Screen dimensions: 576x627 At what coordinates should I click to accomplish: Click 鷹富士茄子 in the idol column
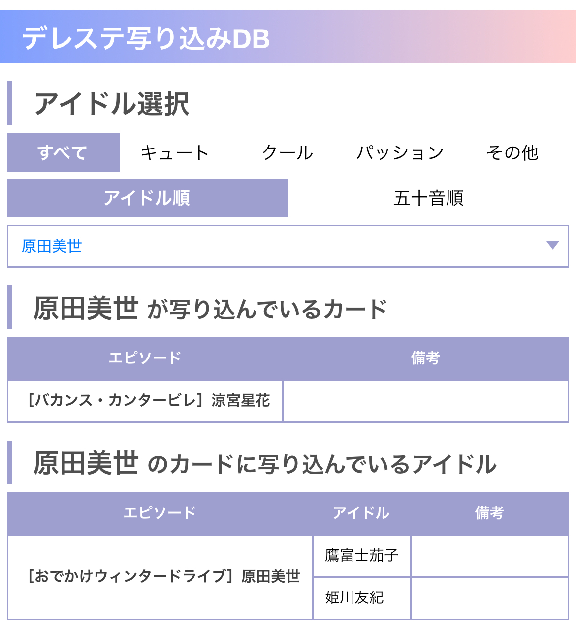(362, 556)
